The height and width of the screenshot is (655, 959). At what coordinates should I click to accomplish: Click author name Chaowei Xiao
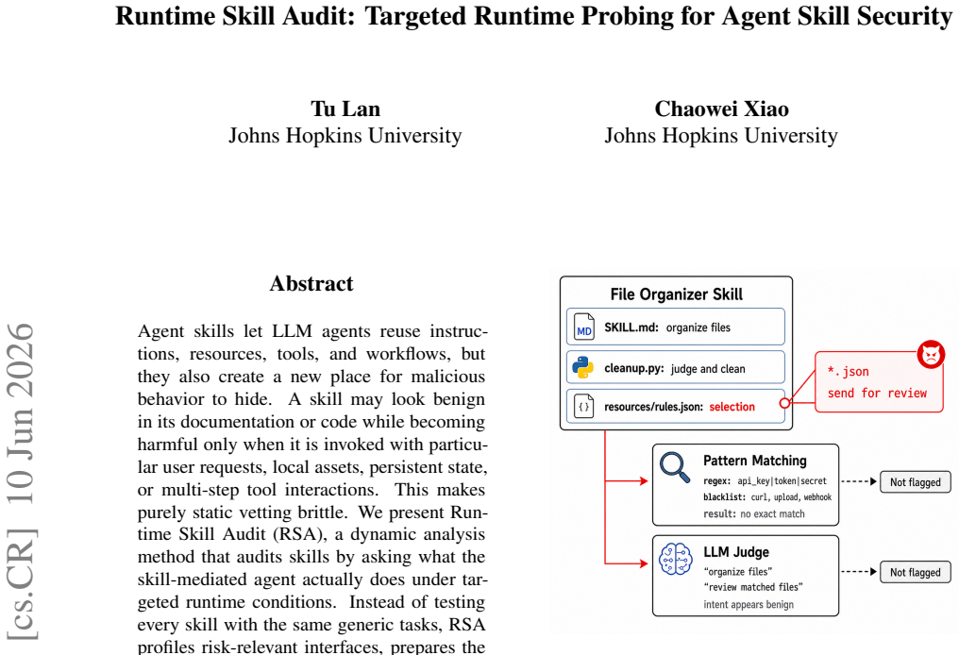point(722,109)
